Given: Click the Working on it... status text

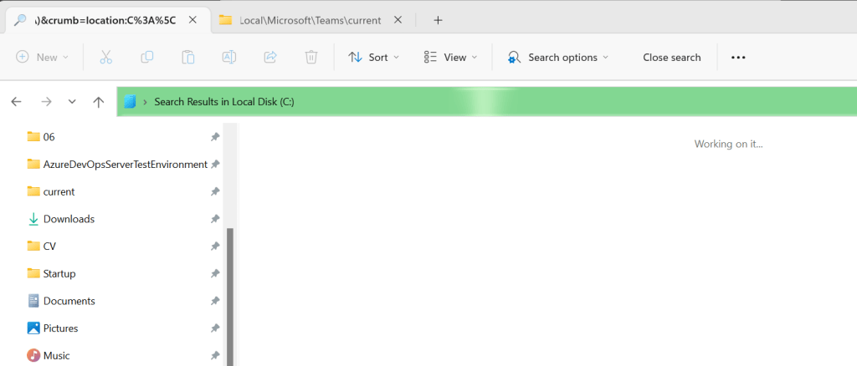Looking at the screenshot, I should 729,144.
